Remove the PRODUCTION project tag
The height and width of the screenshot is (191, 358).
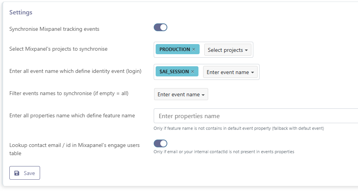coord(194,50)
